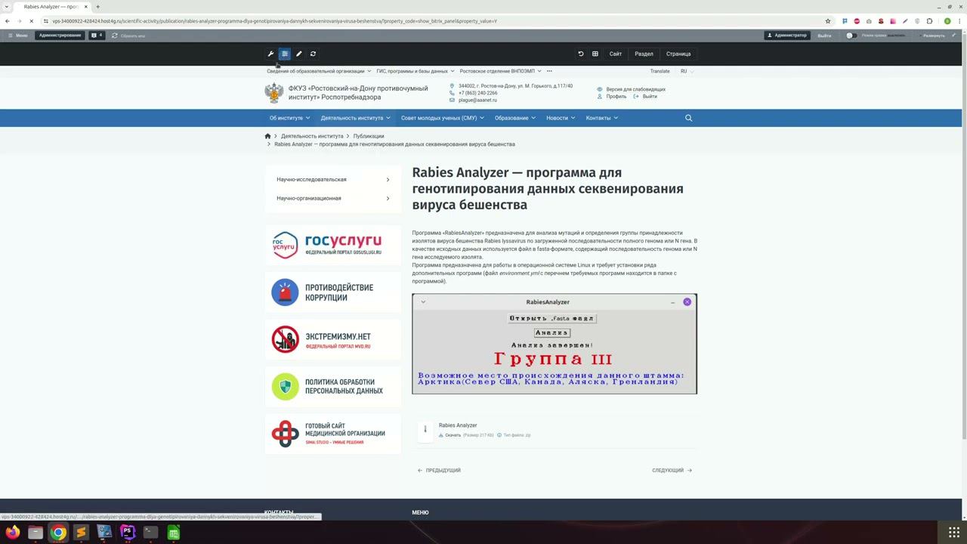Open the Chrome three-dots menu
Image resolution: width=967 pixels, height=544 pixels.
tap(959, 21)
